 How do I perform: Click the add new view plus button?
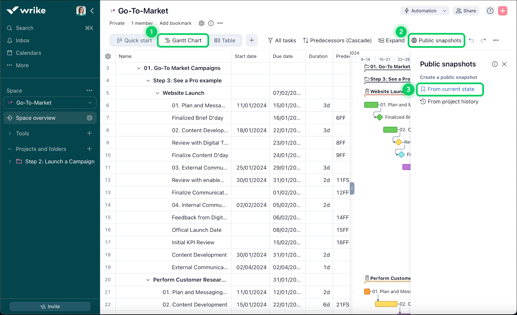click(x=251, y=40)
